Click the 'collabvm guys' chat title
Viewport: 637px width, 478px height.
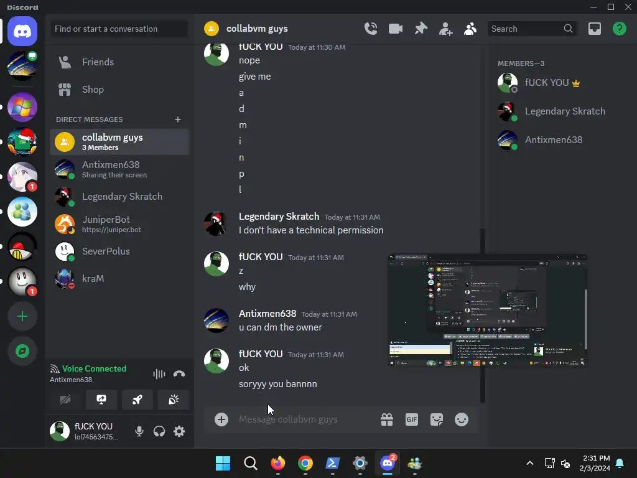pyautogui.click(x=257, y=29)
